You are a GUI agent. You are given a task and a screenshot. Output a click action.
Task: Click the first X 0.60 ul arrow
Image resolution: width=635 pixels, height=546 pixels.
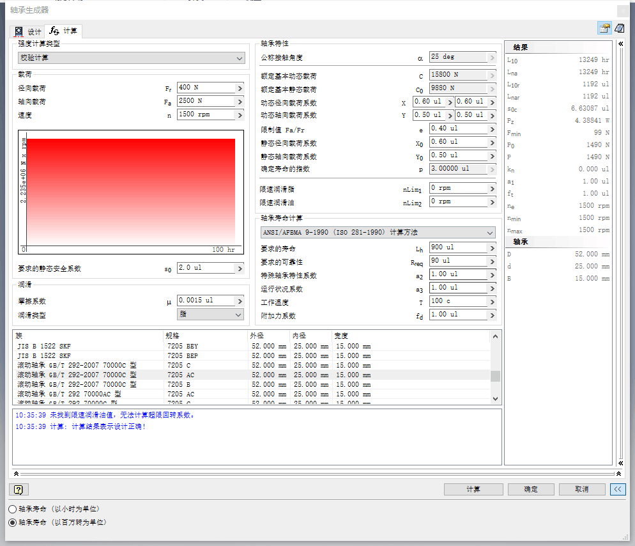pyautogui.click(x=450, y=102)
